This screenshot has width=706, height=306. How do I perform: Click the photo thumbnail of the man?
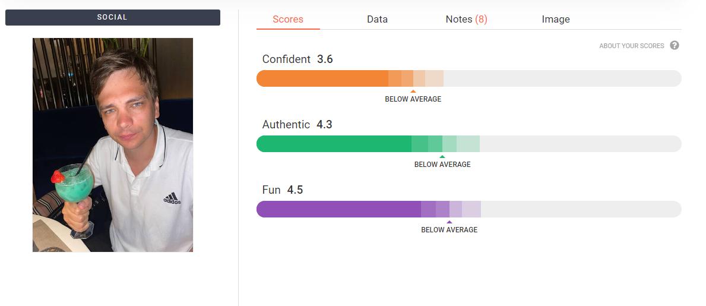click(x=113, y=144)
